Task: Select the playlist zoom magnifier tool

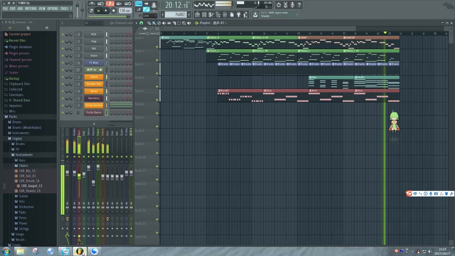Action: click(184, 23)
